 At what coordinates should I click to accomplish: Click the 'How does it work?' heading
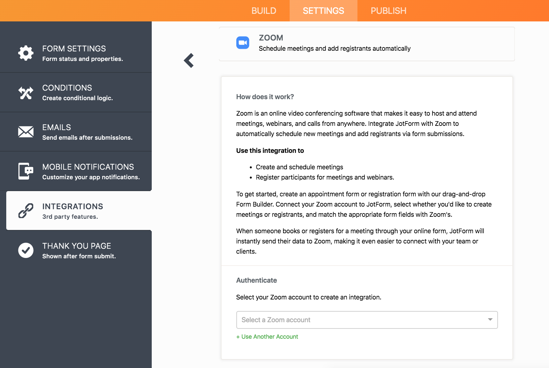[x=265, y=97]
